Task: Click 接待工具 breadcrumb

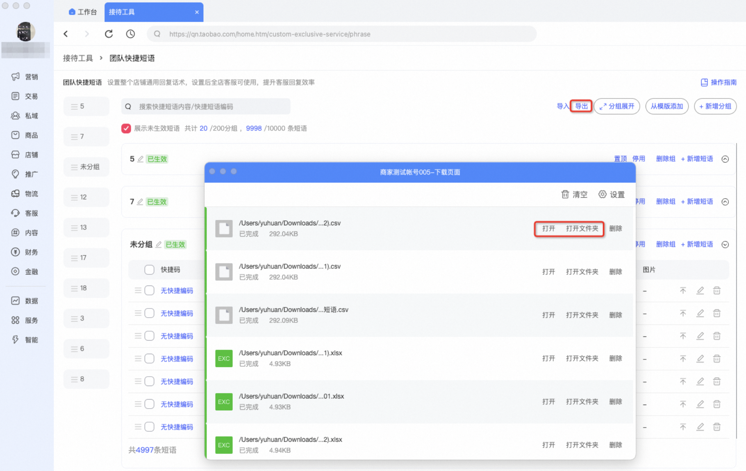Action: click(x=78, y=58)
